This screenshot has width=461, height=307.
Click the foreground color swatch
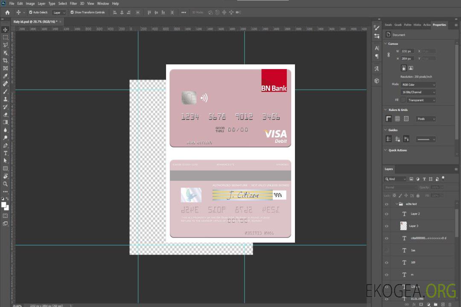[x=4, y=205]
